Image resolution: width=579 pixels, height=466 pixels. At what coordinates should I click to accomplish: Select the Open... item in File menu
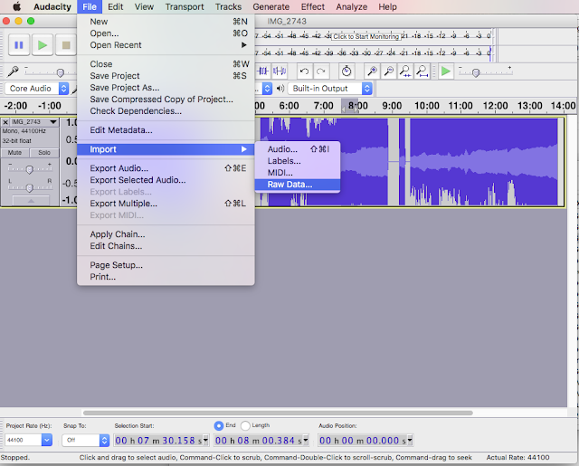tap(166, 33)
